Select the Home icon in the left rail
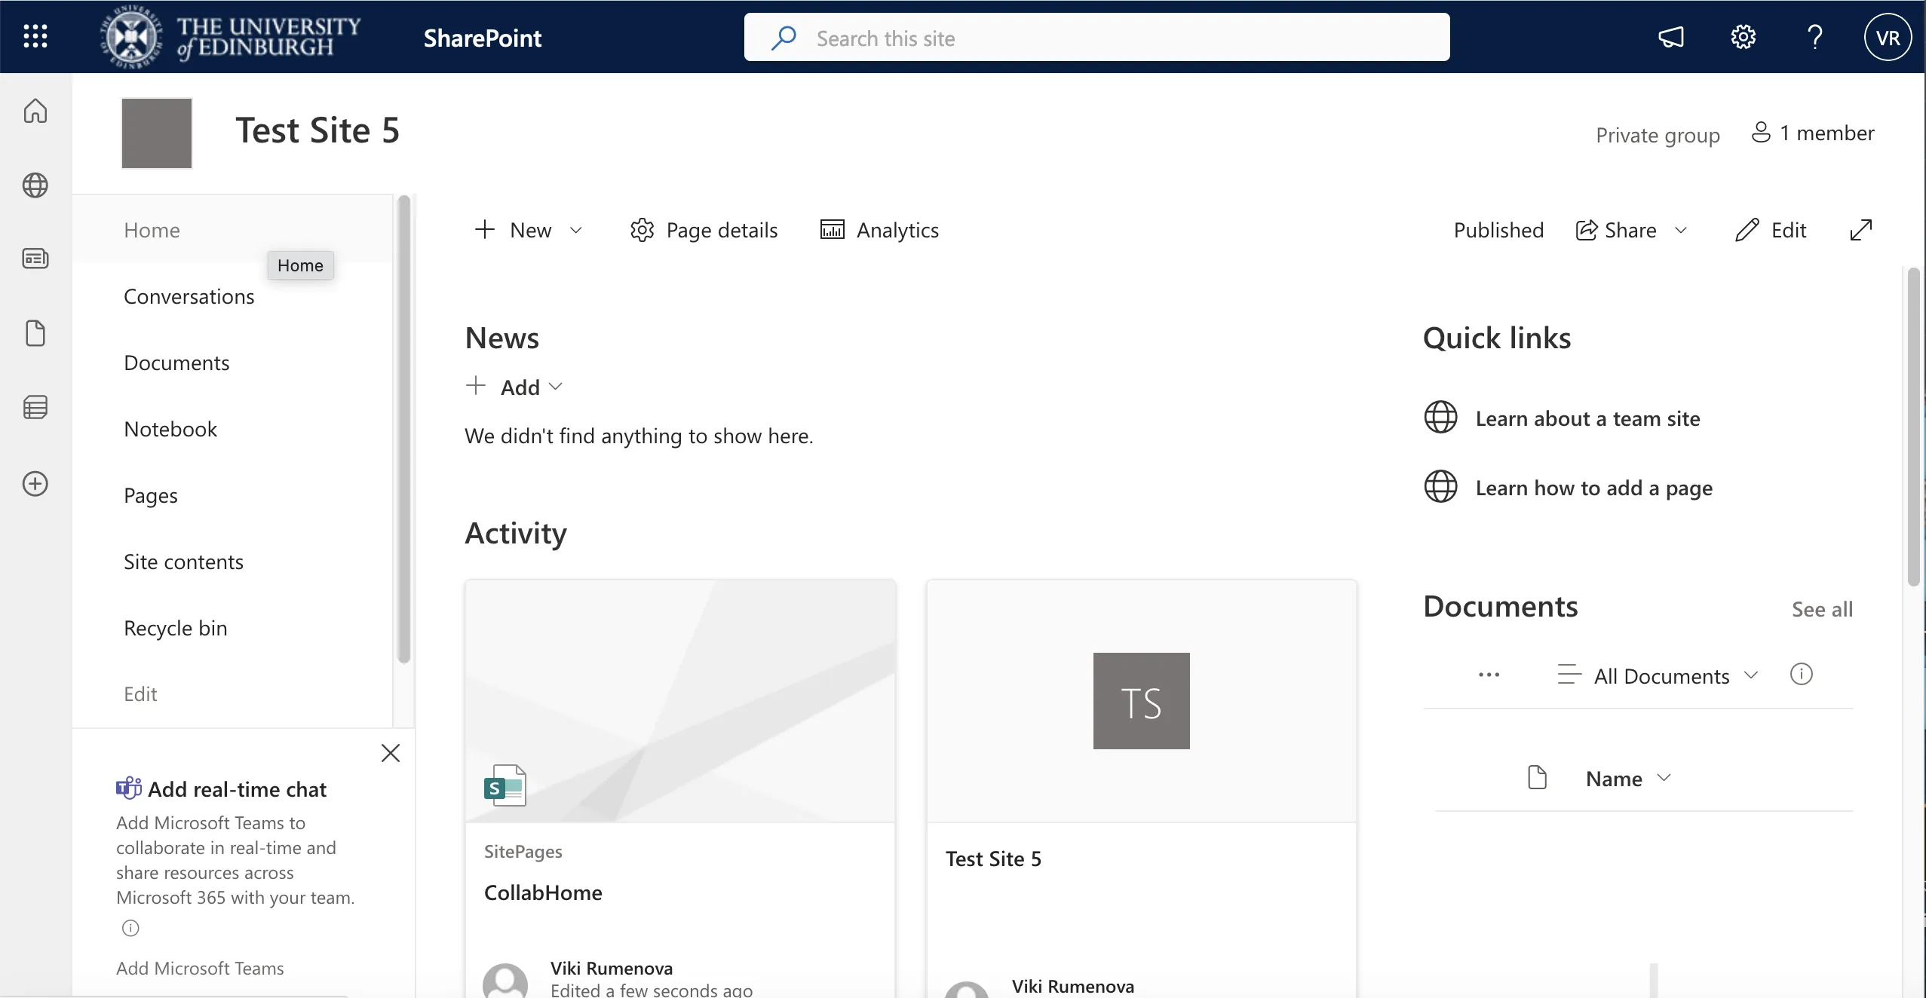 [35, 110]
